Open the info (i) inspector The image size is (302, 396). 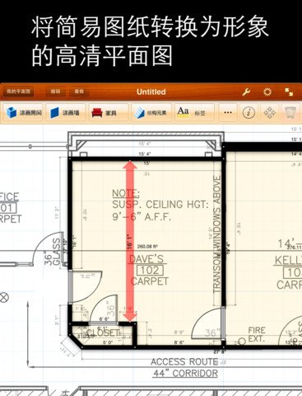[249, 112]
